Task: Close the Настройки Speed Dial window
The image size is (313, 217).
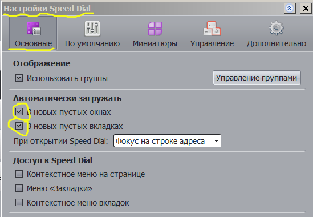Action: [306, 9]
